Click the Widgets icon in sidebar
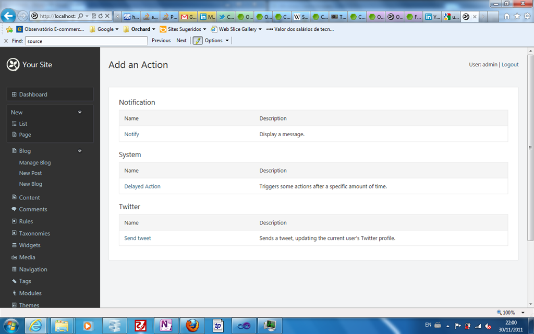The image size is (534, 334). (x=14, y=245)
